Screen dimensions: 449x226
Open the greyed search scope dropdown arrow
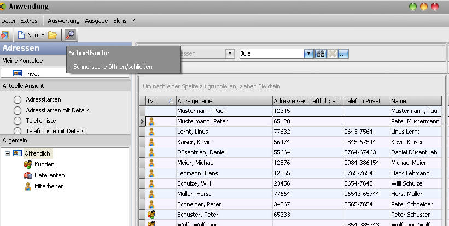tap(230, 53)
